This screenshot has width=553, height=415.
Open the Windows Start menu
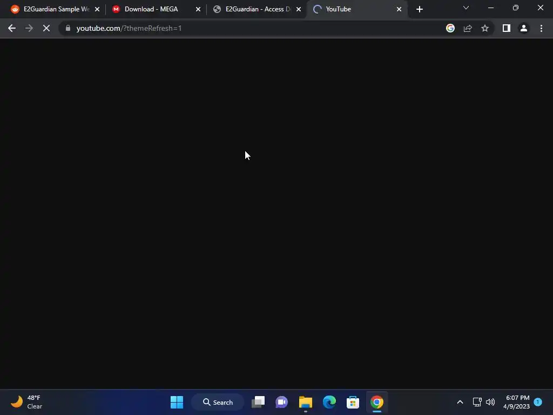(x=177, y=402)
